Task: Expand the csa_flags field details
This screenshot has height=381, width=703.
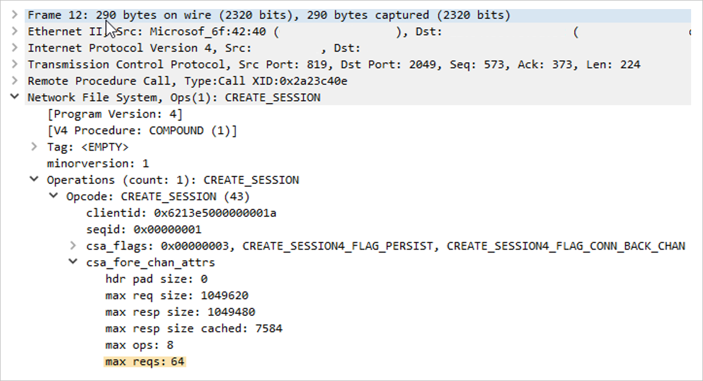Action: [74, 246]
